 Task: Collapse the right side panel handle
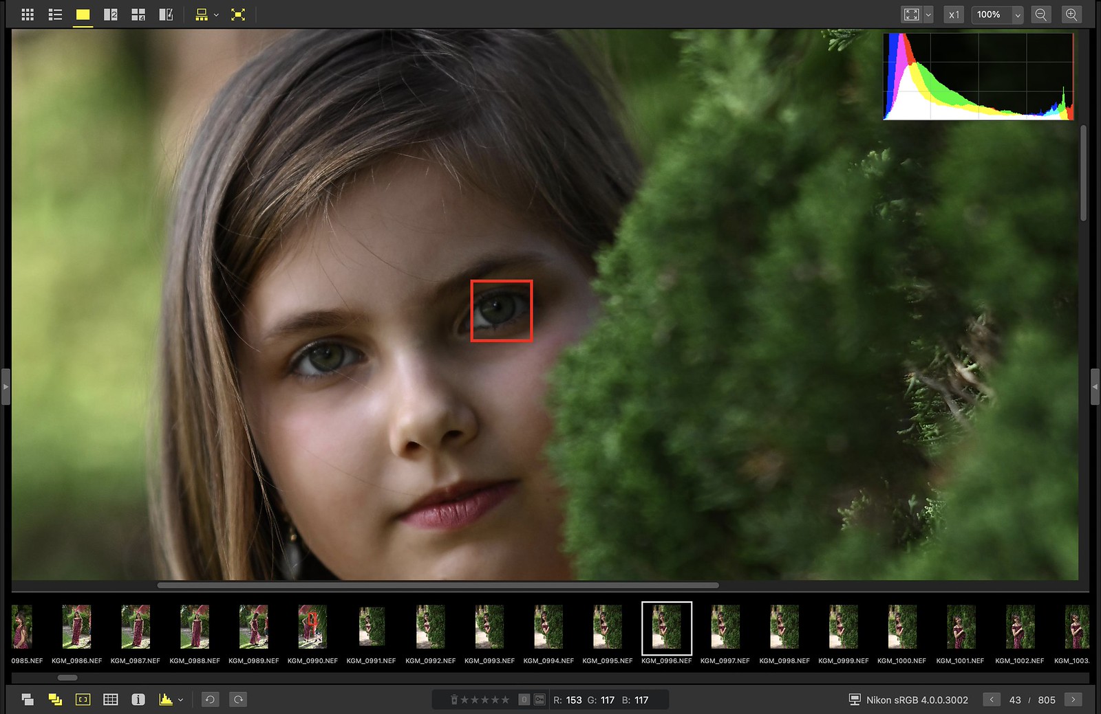[x=1095, y=387]
